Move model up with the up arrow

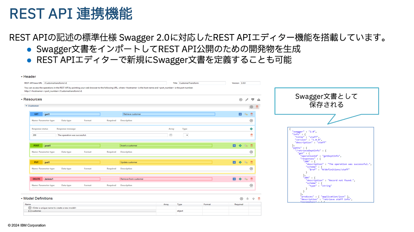click(253, 199)
